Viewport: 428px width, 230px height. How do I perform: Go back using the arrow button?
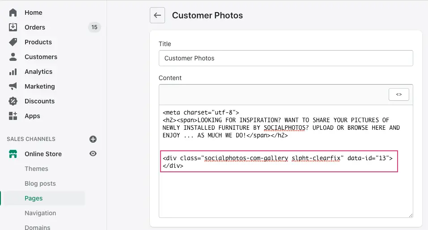[157, 15]
